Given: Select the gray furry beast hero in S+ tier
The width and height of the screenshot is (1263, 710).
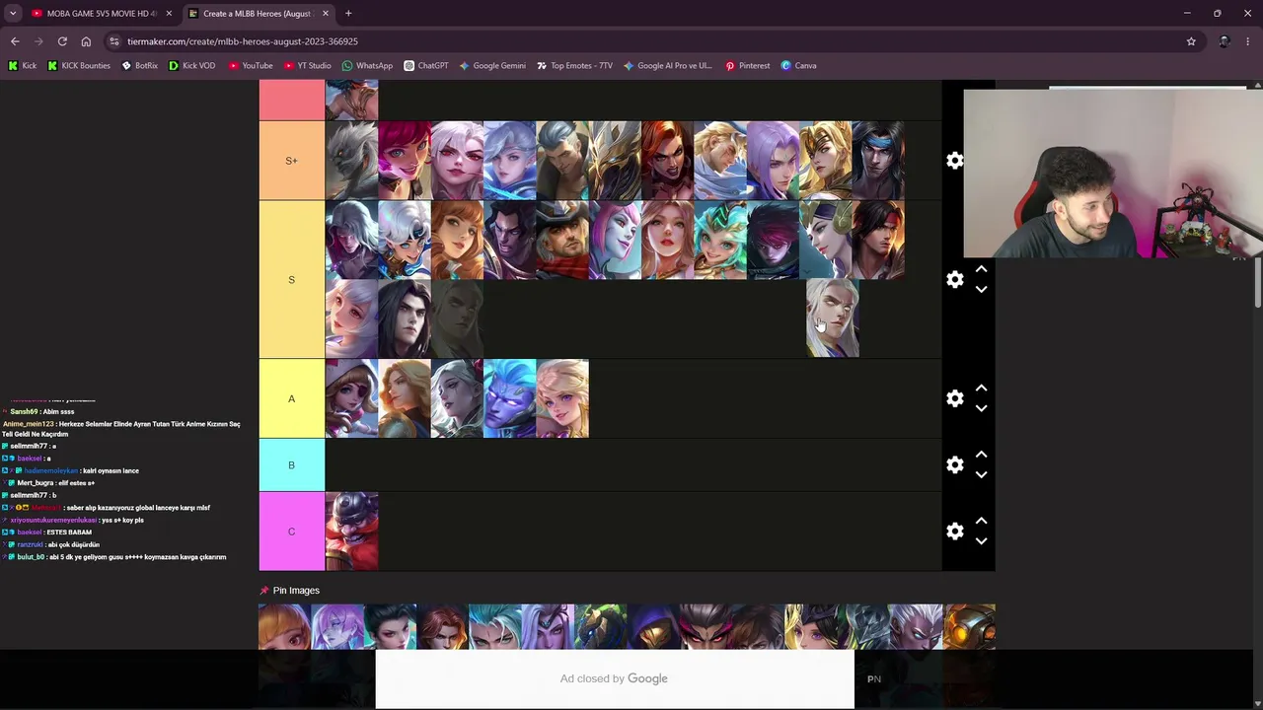Looking at the screenshot, I should pos(352,161).
